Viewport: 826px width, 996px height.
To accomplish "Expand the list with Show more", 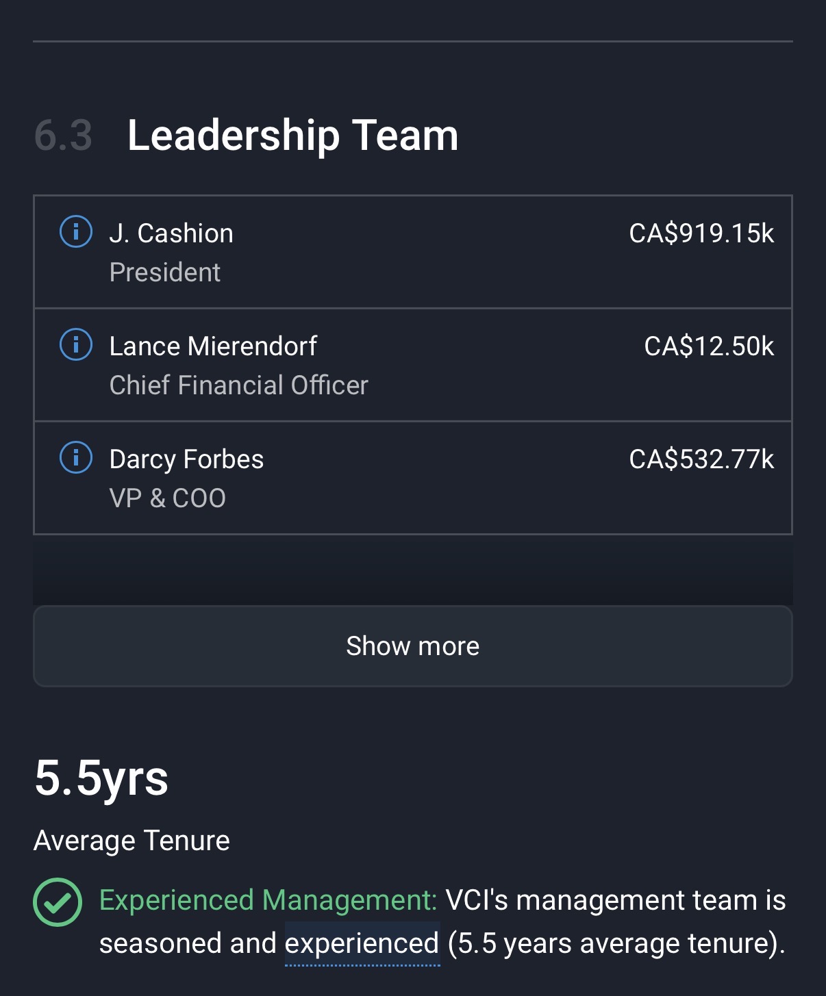I will pos(412,646).
